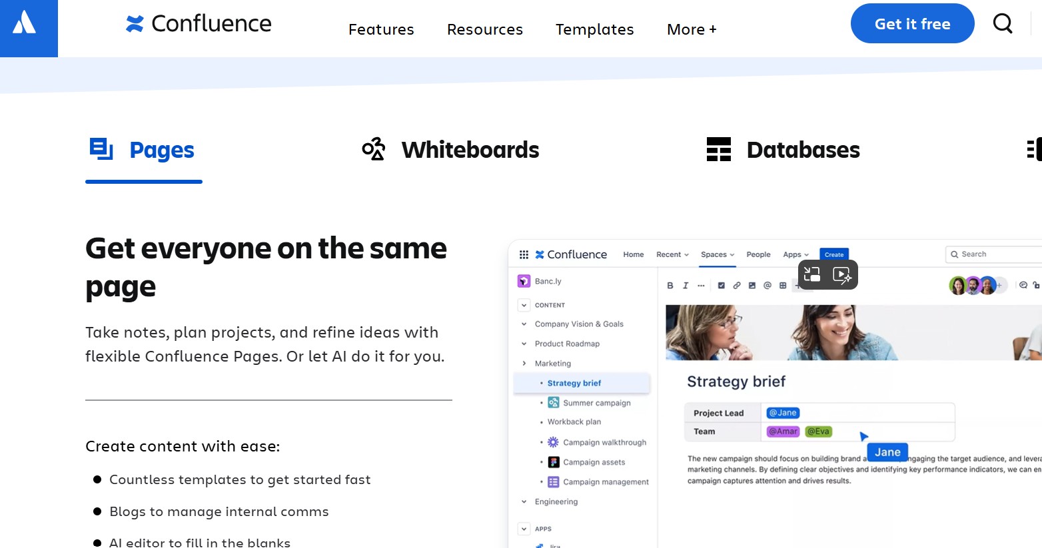Click the Atlassian logo in the blue corner
This screenshot has height=548, width=1042.
[x=25, y=22]
